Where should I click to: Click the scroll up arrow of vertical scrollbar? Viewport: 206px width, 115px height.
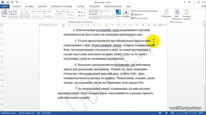204,25
